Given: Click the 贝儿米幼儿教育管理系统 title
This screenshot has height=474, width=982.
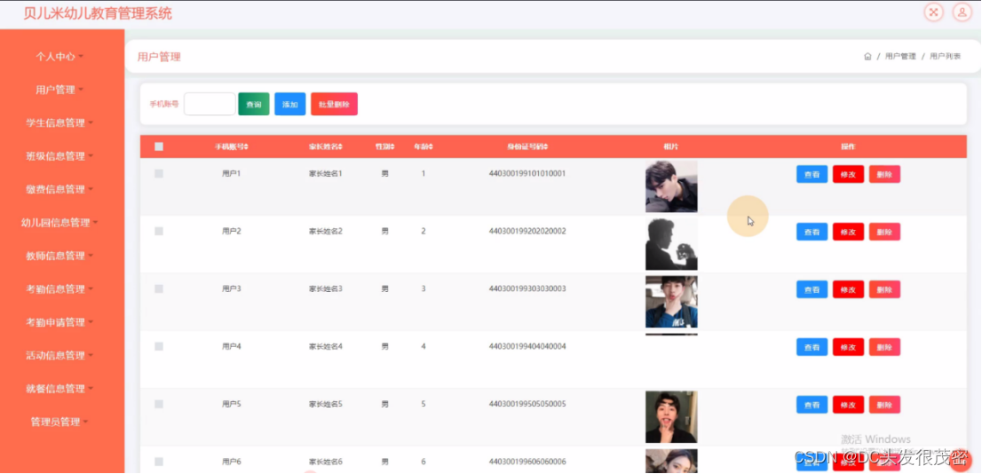Looking at the screenshot, I should pyautogui.click(x=98, y=13).
